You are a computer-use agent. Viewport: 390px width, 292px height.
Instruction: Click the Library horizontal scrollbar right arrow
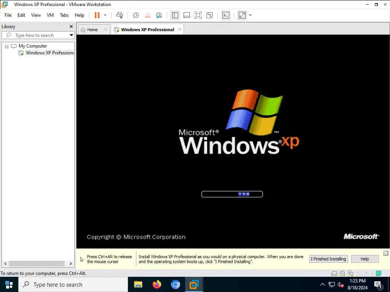[x=70, y=264]
